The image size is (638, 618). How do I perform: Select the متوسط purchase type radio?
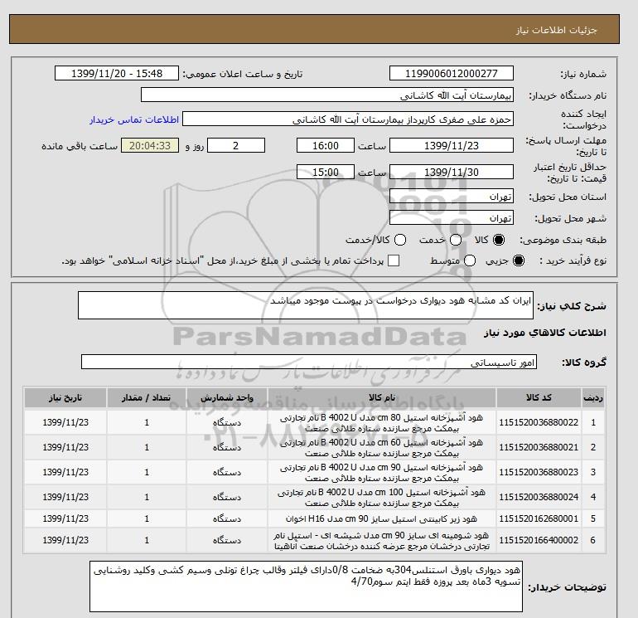click(470, 260)
